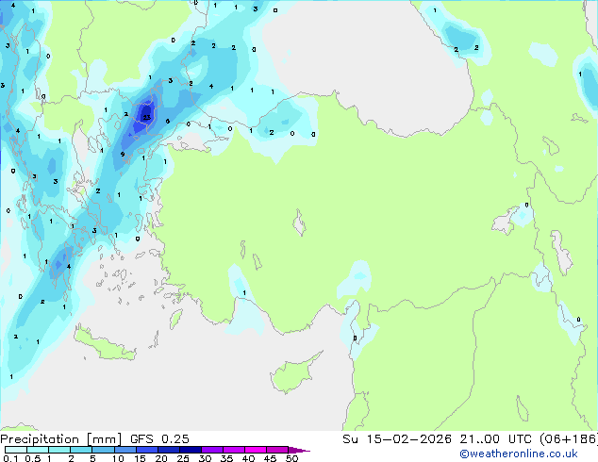
Task: Click the '40' legend scale label
Action: pos(248,458)
